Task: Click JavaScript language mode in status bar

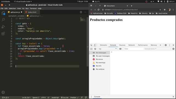Action: 55,98
